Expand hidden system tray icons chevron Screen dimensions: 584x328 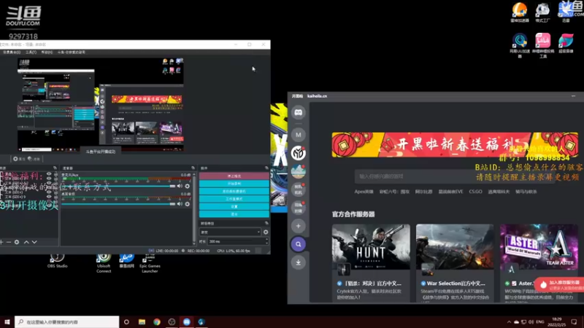[x=509, y=322]
